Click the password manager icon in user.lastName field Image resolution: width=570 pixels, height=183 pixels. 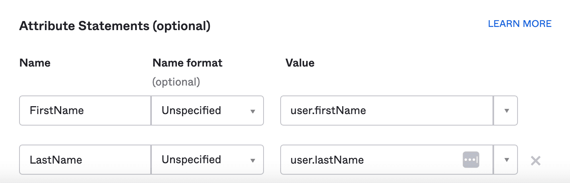[x=471, y=160]
